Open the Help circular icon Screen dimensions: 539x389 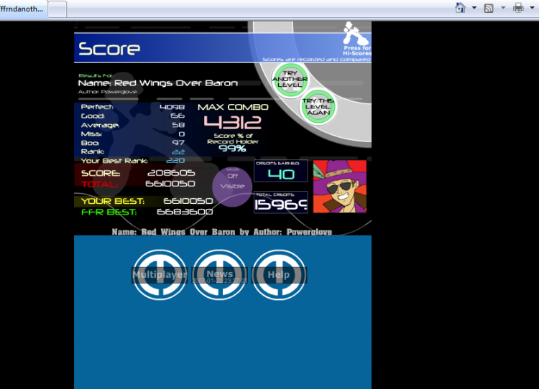(x=279, y=275)
